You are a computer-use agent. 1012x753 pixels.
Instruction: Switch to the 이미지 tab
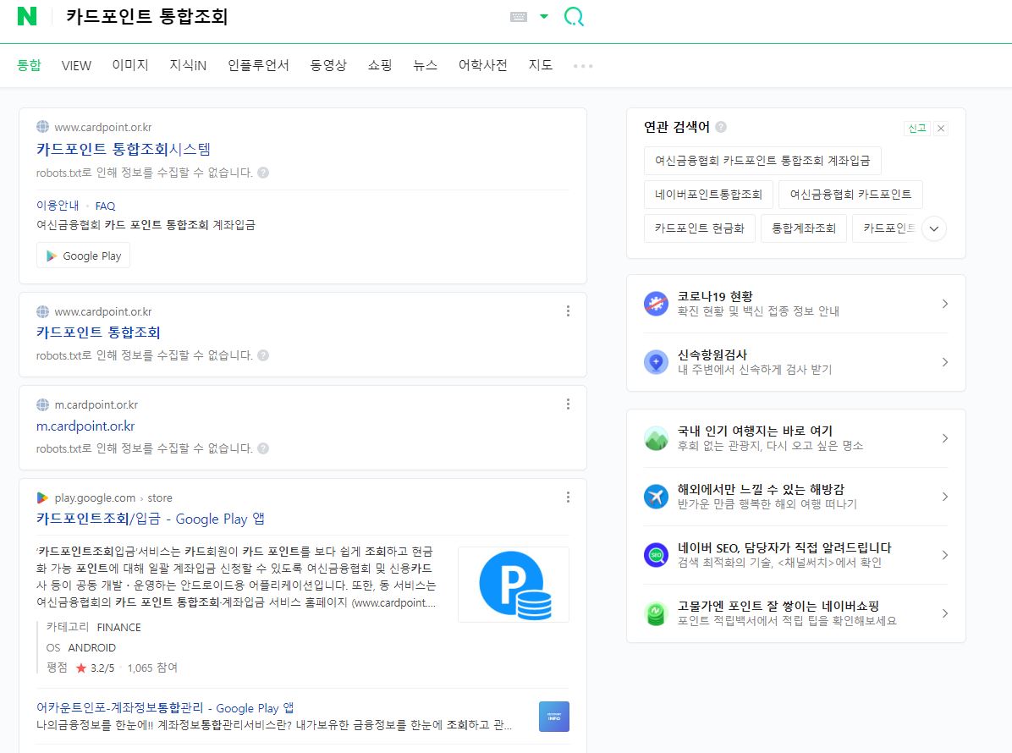[130, 65]
